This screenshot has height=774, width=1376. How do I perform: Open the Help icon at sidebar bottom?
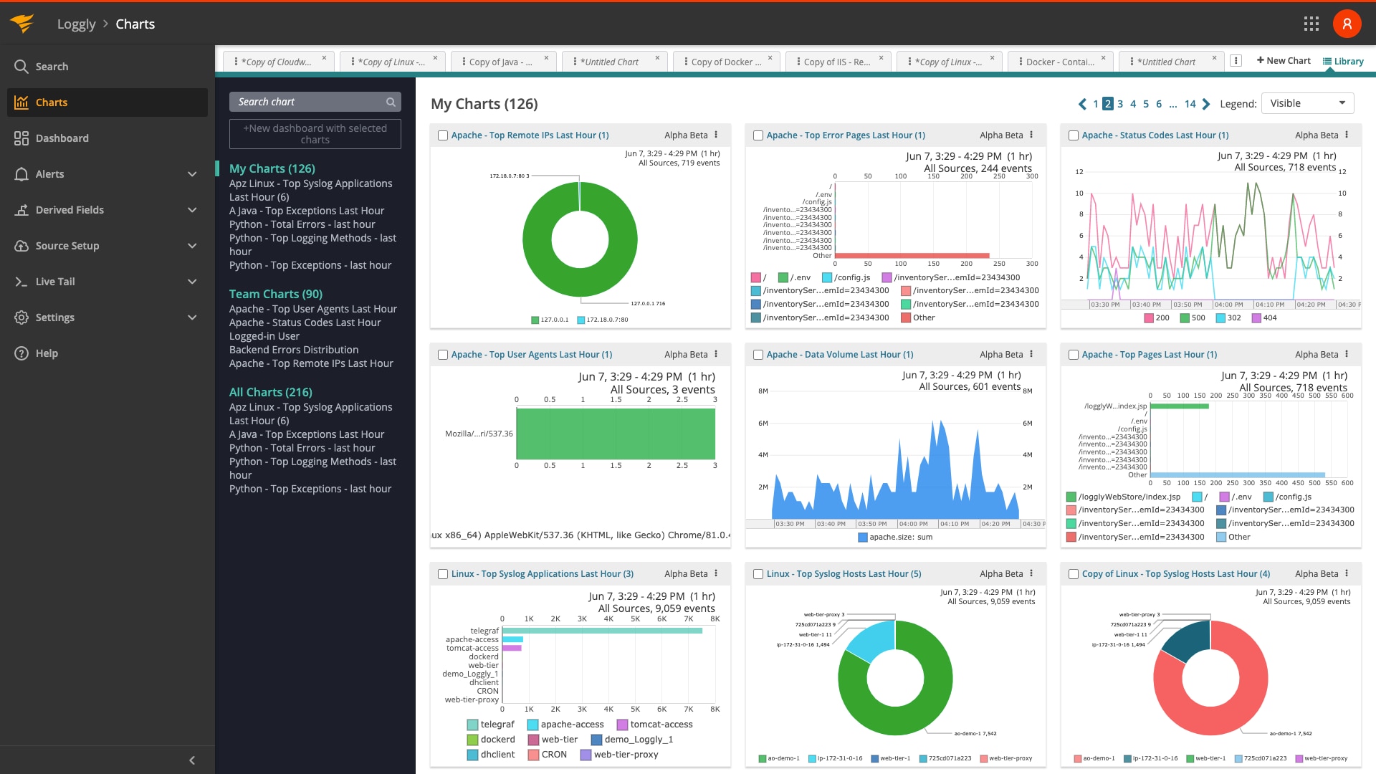point(21,353)
